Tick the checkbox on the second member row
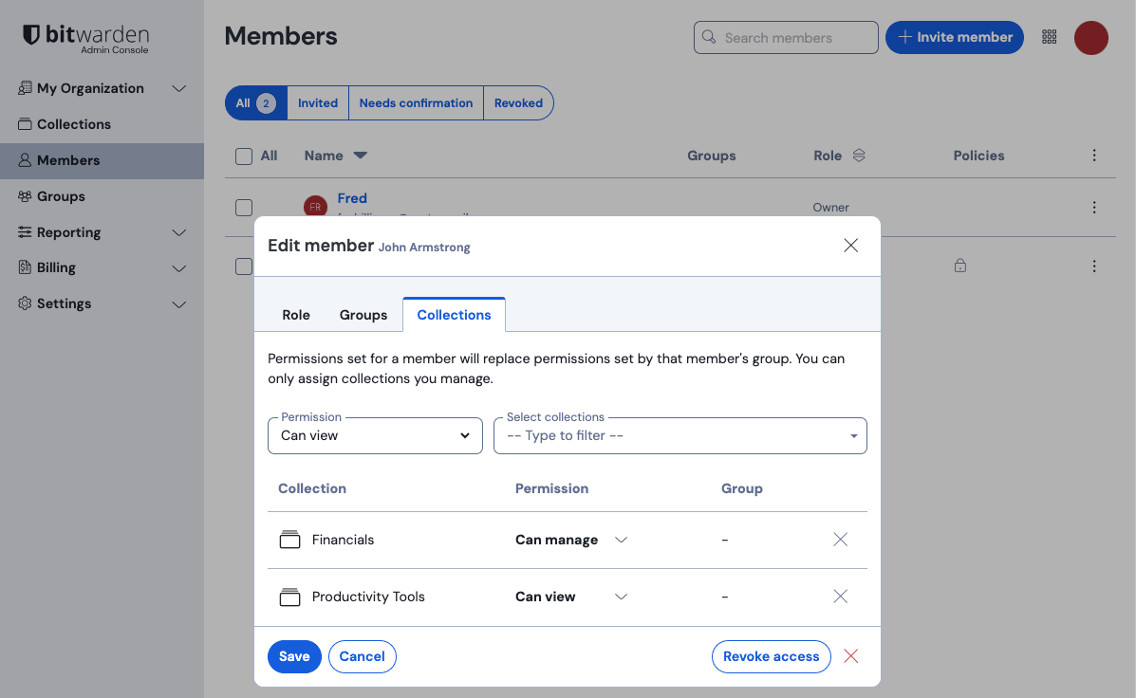 click(x=244, y=266)
